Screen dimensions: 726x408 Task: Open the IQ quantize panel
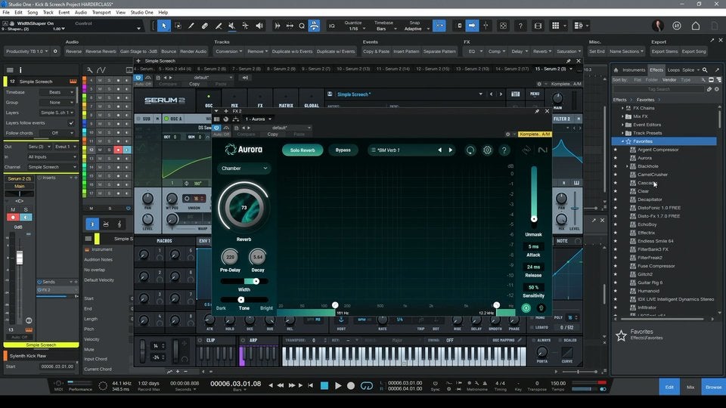pyautogui.click(x=331, y=26)
